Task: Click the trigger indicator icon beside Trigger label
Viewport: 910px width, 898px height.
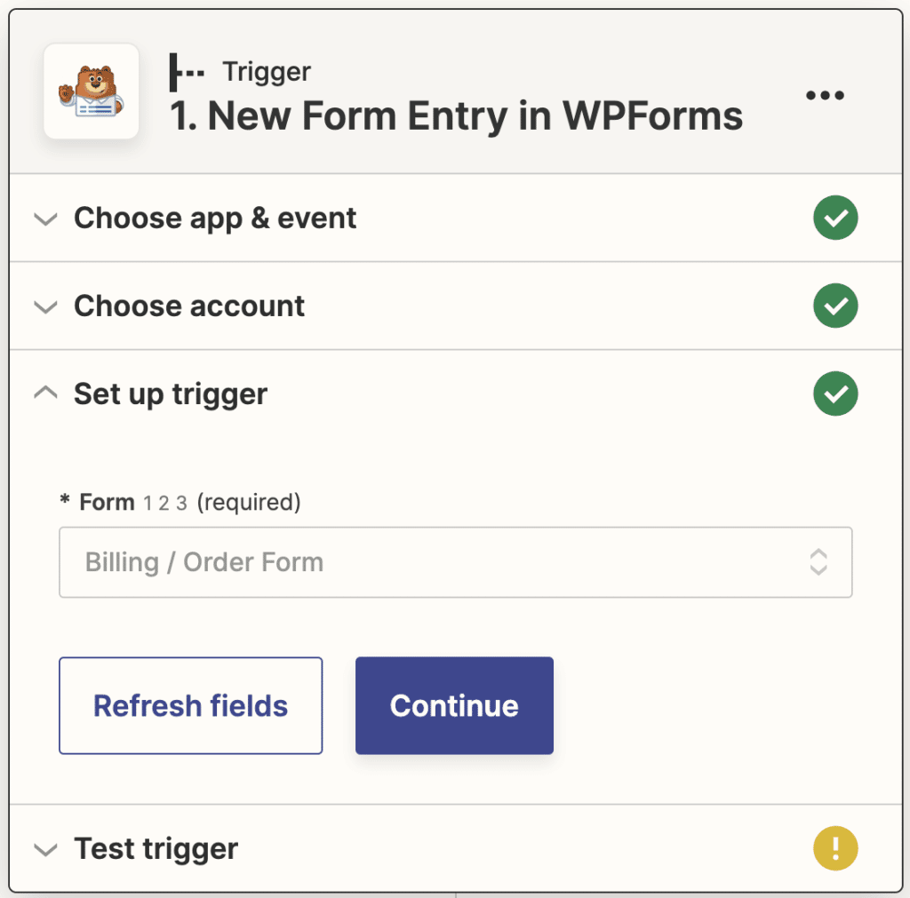Action: coord(187,72)
